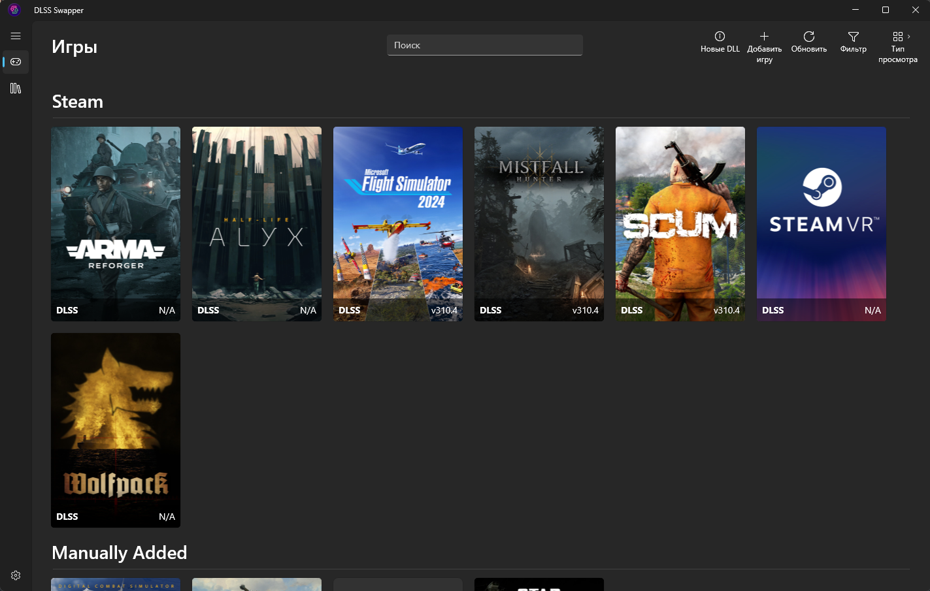Screen dimensions: 930x591
Task: Select the Half-Life Alyx game card
Action: pyautogui.click(x=257, y=224)
